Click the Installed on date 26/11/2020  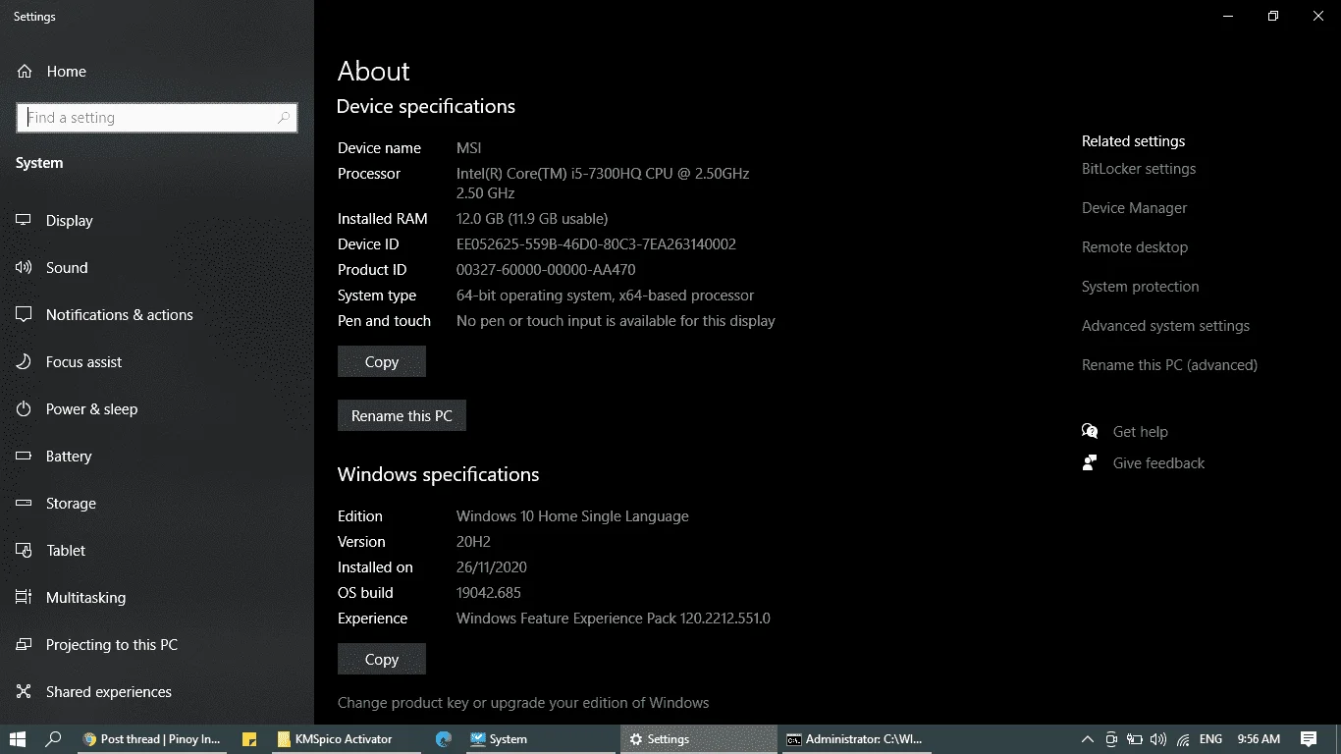coord(492,567)
